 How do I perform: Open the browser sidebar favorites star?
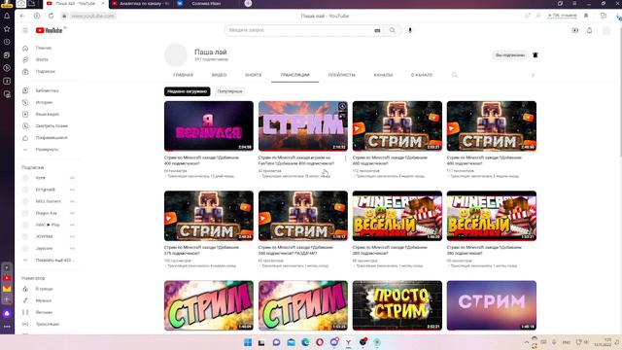click(7, 29)
